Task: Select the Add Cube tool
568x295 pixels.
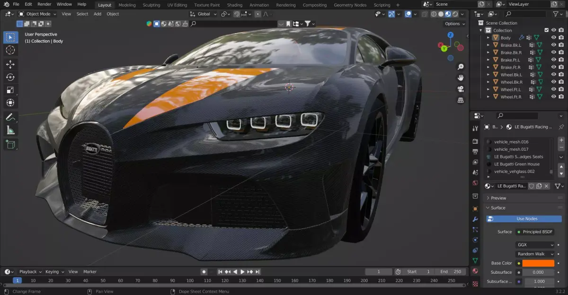Action: (10, 144)
